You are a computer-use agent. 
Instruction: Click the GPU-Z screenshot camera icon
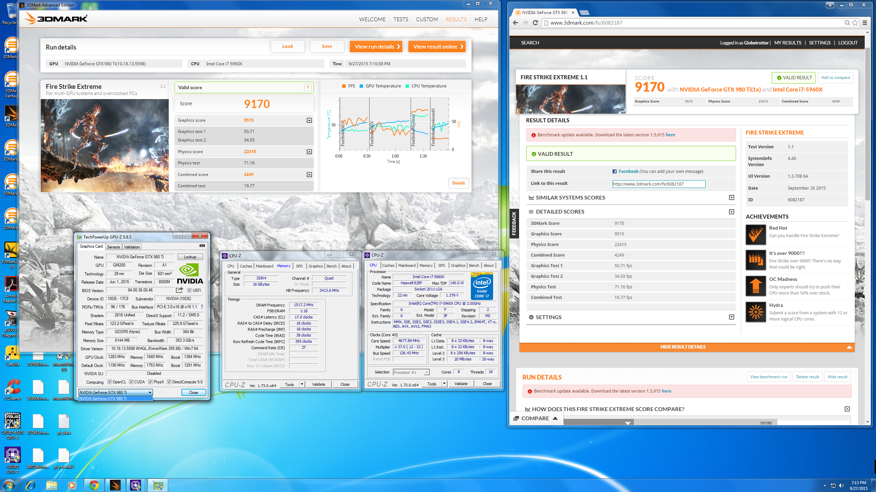[202, 246]
